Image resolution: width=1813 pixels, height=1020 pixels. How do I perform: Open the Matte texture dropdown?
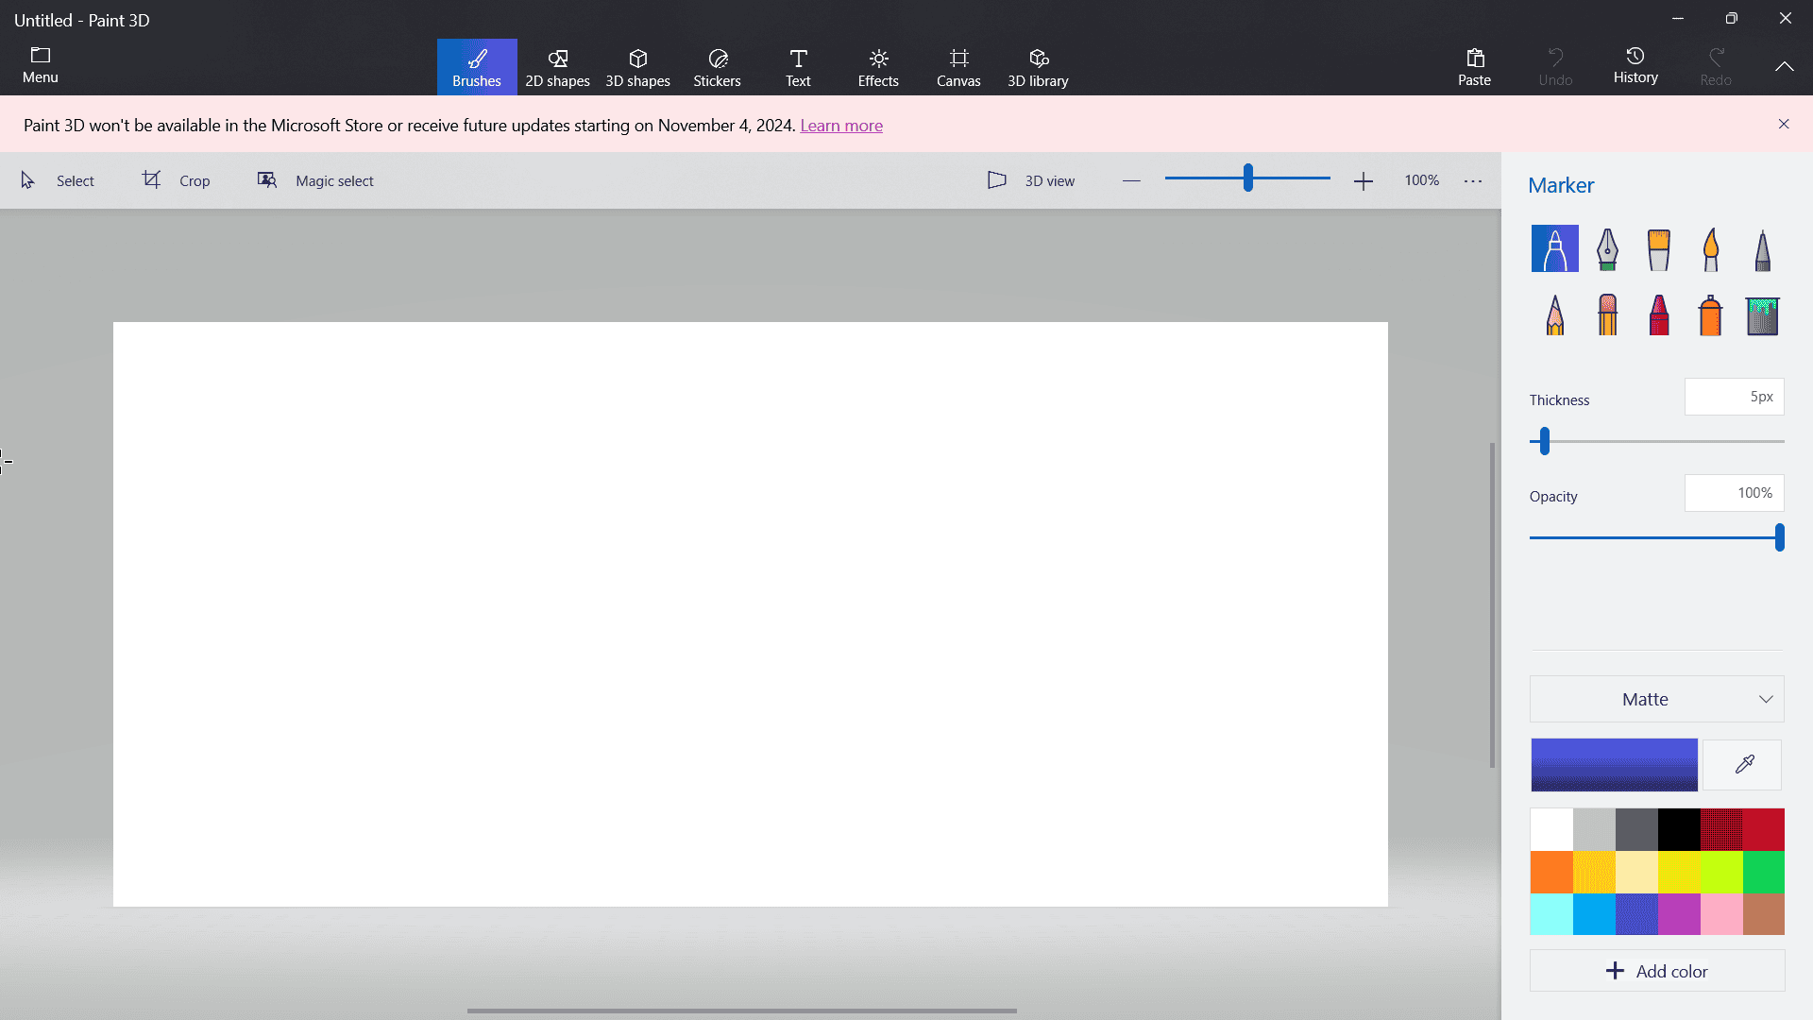pos(1655,699)
